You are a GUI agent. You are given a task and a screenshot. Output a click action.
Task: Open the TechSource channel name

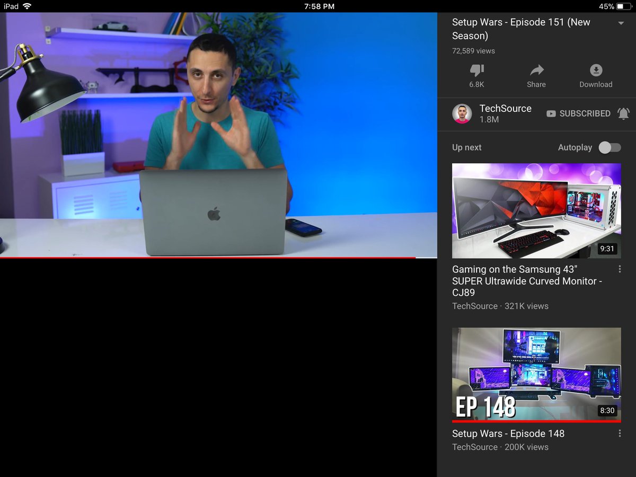[x=505, y=108]
